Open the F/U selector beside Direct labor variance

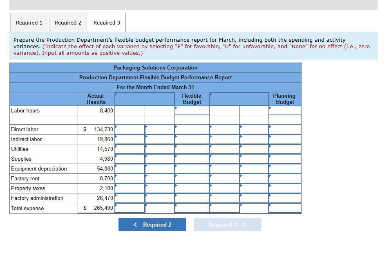[160, 129]
